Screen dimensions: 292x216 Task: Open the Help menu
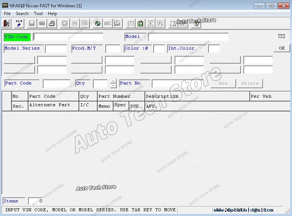click(52, 14)
